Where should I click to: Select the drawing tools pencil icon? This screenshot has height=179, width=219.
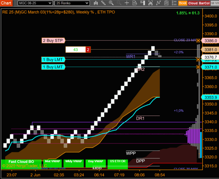103,3
